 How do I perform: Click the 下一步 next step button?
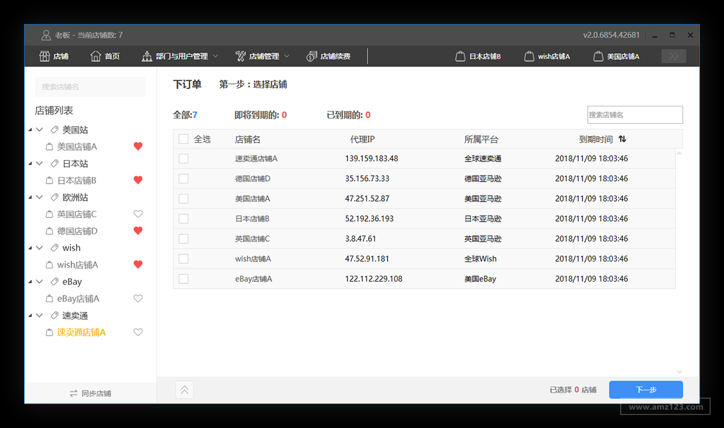646,390
